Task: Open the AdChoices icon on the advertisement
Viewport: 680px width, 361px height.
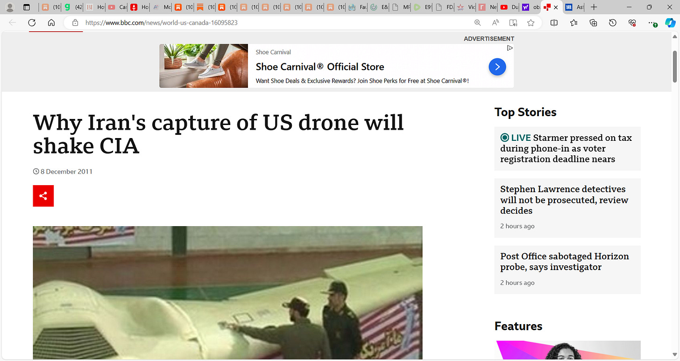Action: pyautogui.click(x=510, y=48)
